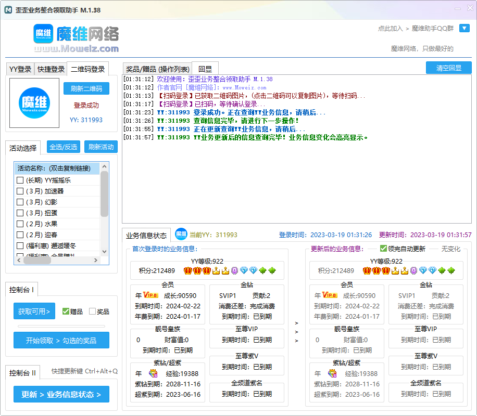Click the purple diamond icon in first login 紫钻/超紫

153,373
